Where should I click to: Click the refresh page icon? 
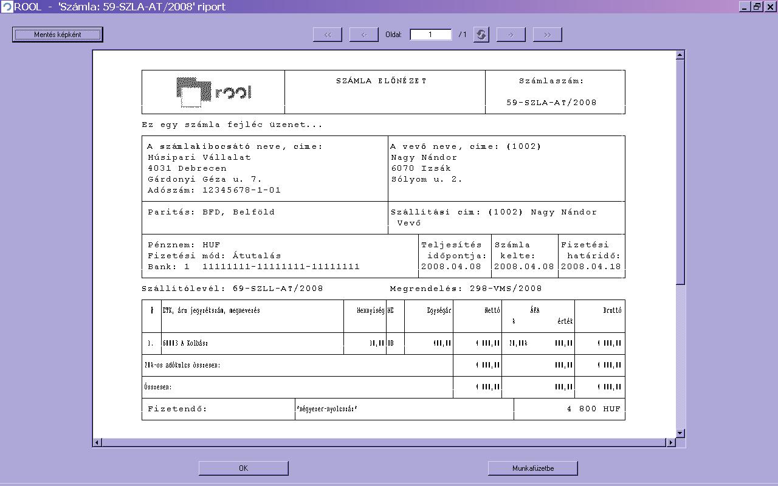(481, 35)
